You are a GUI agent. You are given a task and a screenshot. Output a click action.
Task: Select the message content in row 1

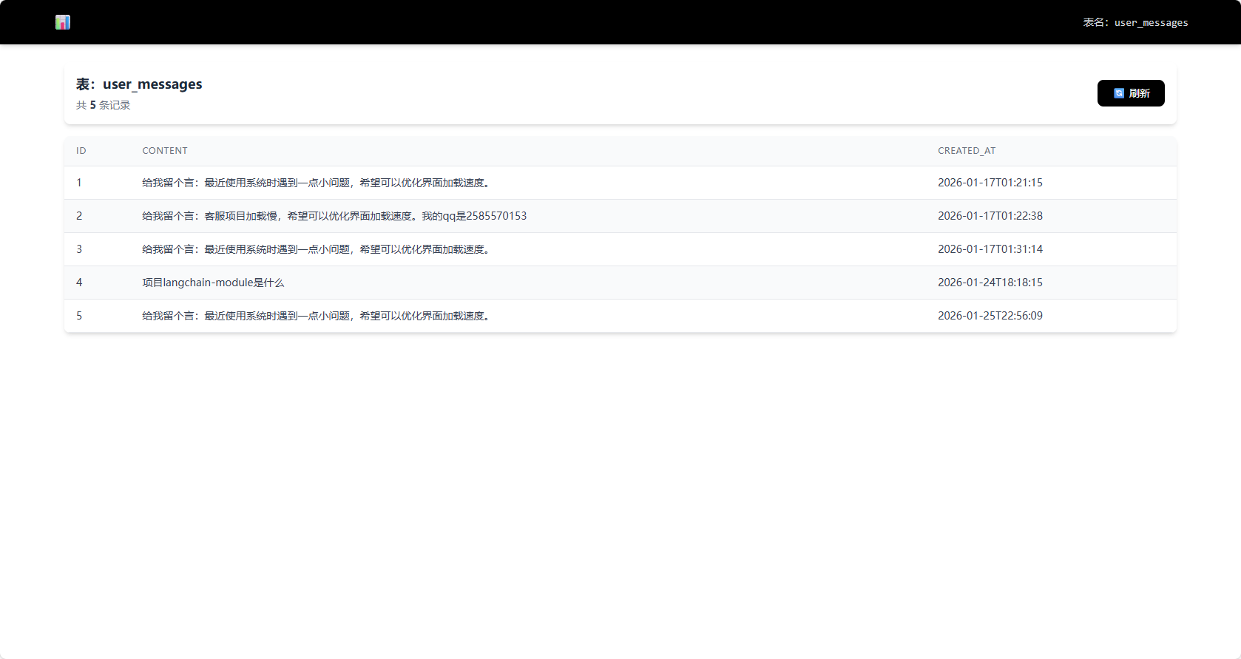click(x=317, y=183)
